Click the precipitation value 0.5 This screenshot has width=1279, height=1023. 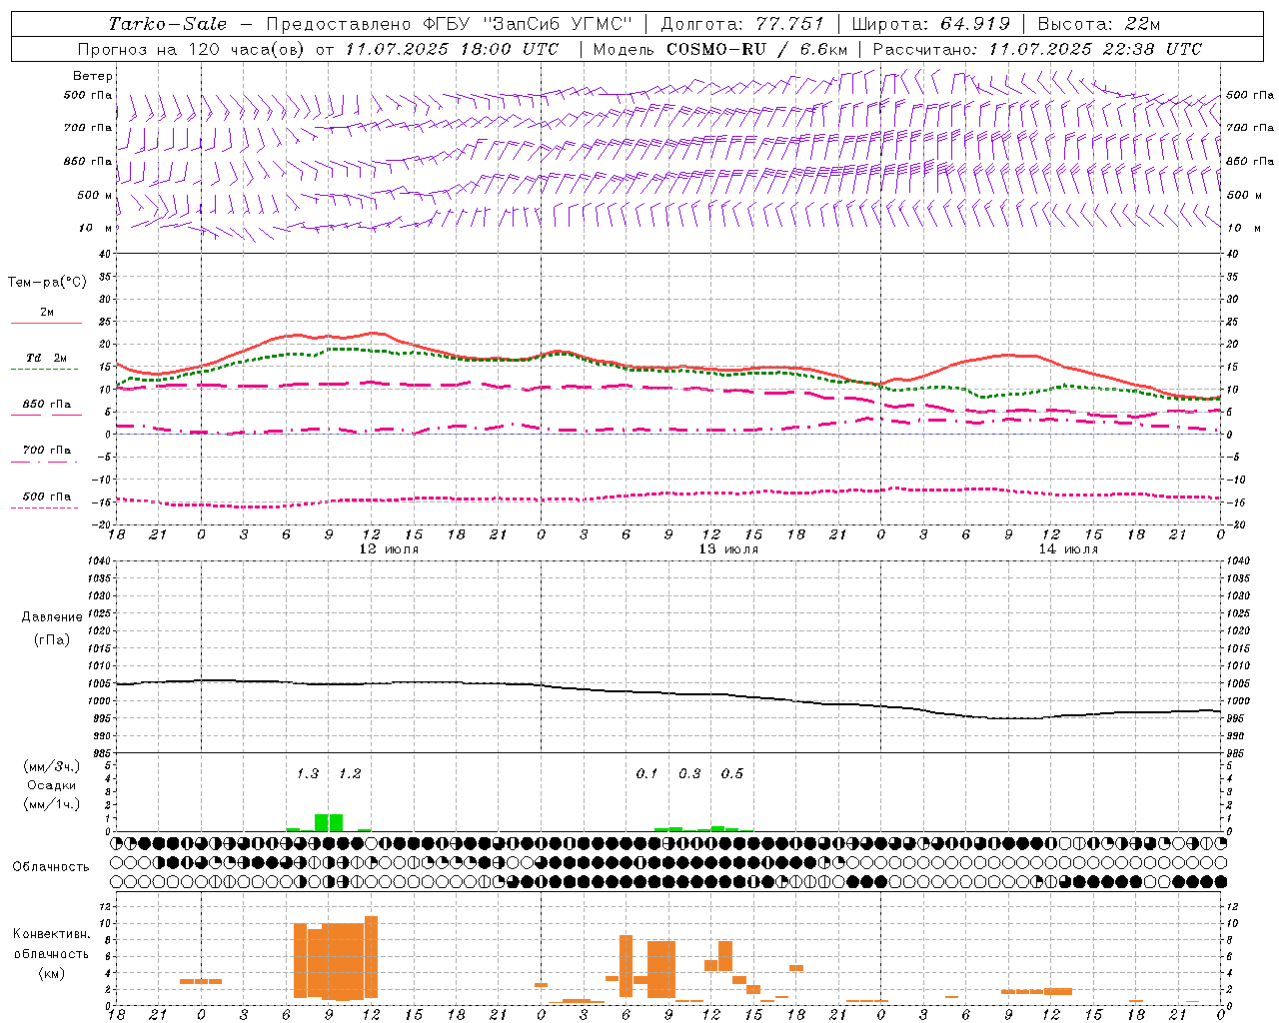732,773
